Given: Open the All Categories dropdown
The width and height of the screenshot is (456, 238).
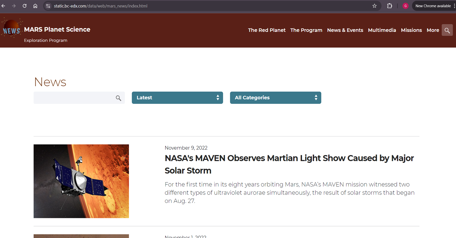Looking at the screenshot, I should 275,98.
